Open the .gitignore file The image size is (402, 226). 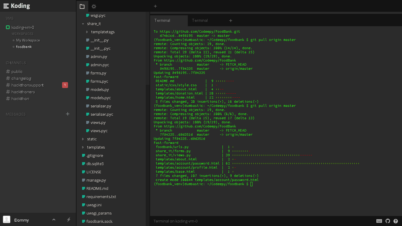click(x=95, y=155)
